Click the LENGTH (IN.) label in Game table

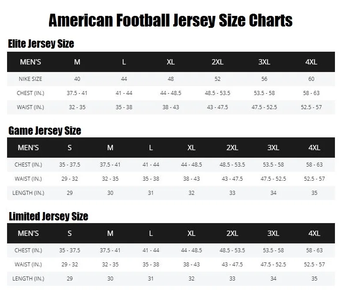coord(28,193)
